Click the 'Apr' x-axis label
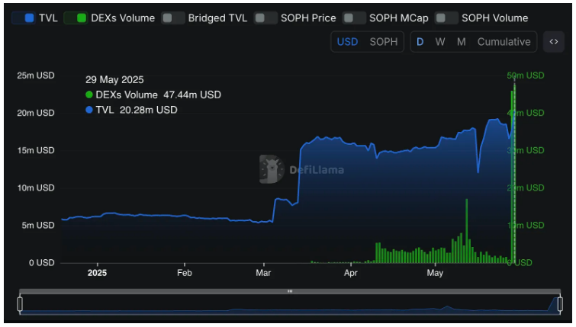576x327 pixels. 351,273
